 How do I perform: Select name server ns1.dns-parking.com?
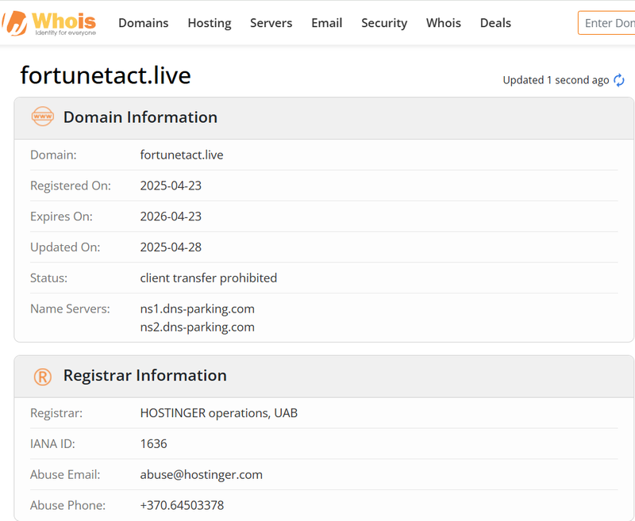point(197,309)
